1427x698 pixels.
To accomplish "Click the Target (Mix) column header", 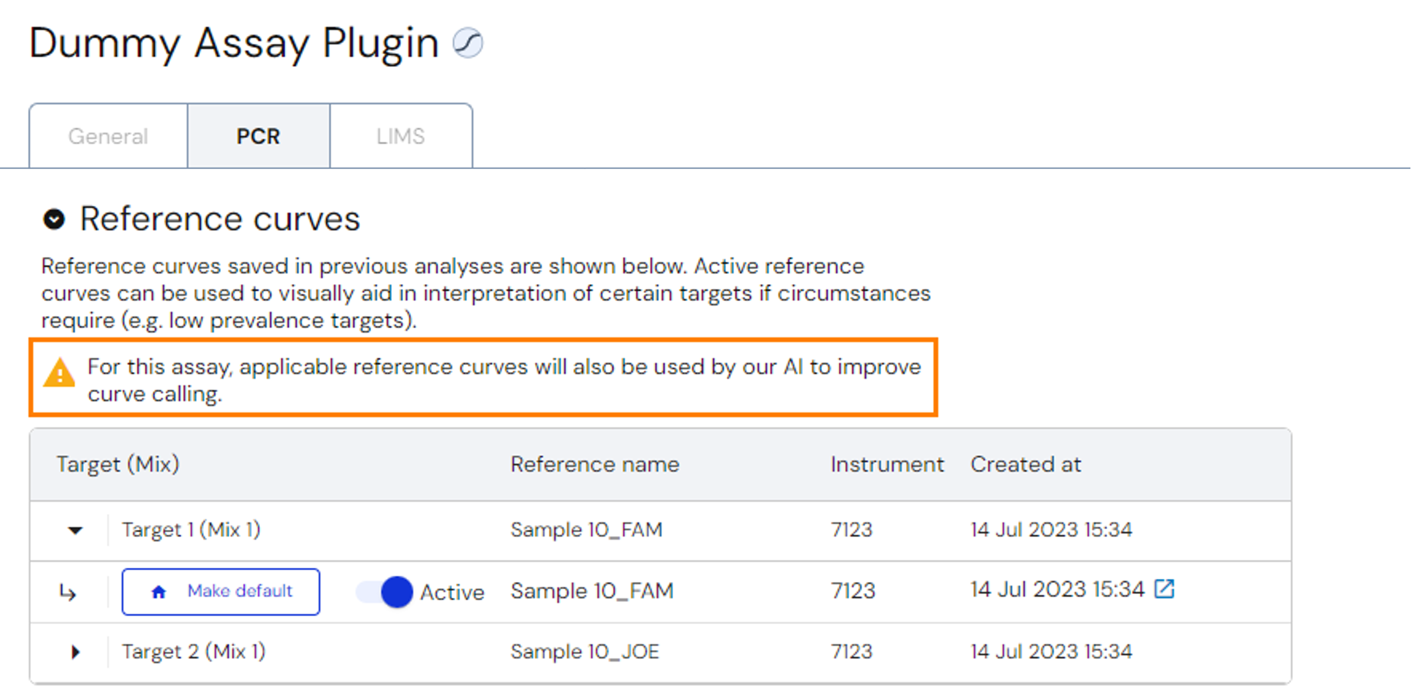I will click(x=118, y=464).
